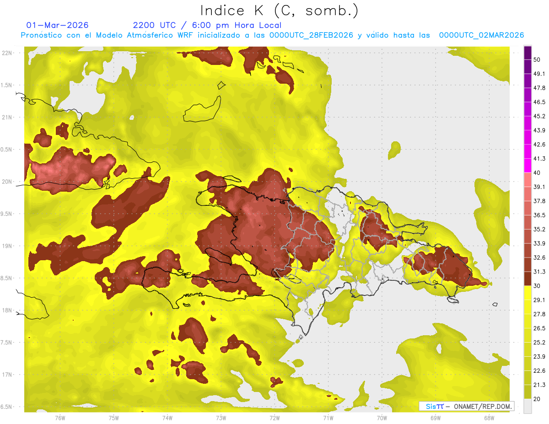This screenshot has width=549, height=424.
Task: Click the "1.5N" latitude tick label
Action: 6,85
